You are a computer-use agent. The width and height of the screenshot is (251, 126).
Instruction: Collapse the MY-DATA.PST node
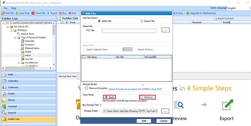(x=7, y=27)
